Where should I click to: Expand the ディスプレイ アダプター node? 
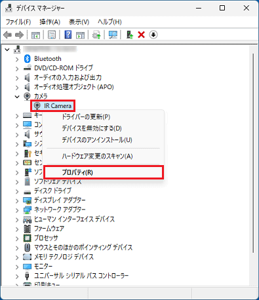pyautogui.click(x=17, y=201)
